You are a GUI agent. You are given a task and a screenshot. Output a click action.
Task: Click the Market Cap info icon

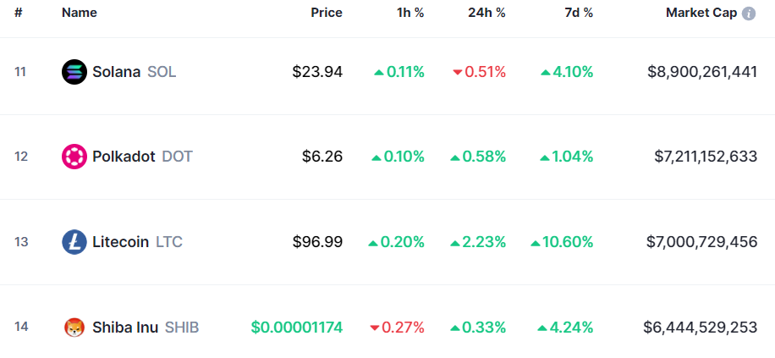click(749, 14)
